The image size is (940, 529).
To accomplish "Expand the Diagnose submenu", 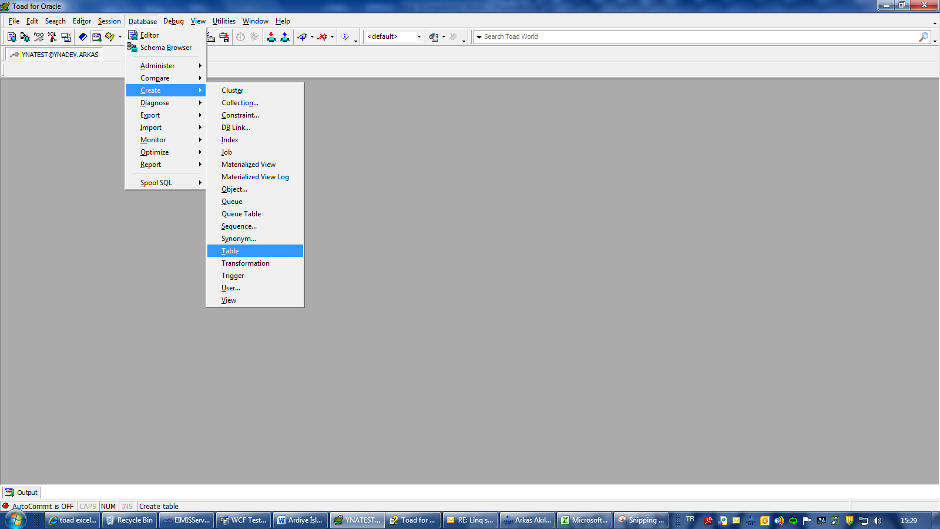I will (166, 103).
